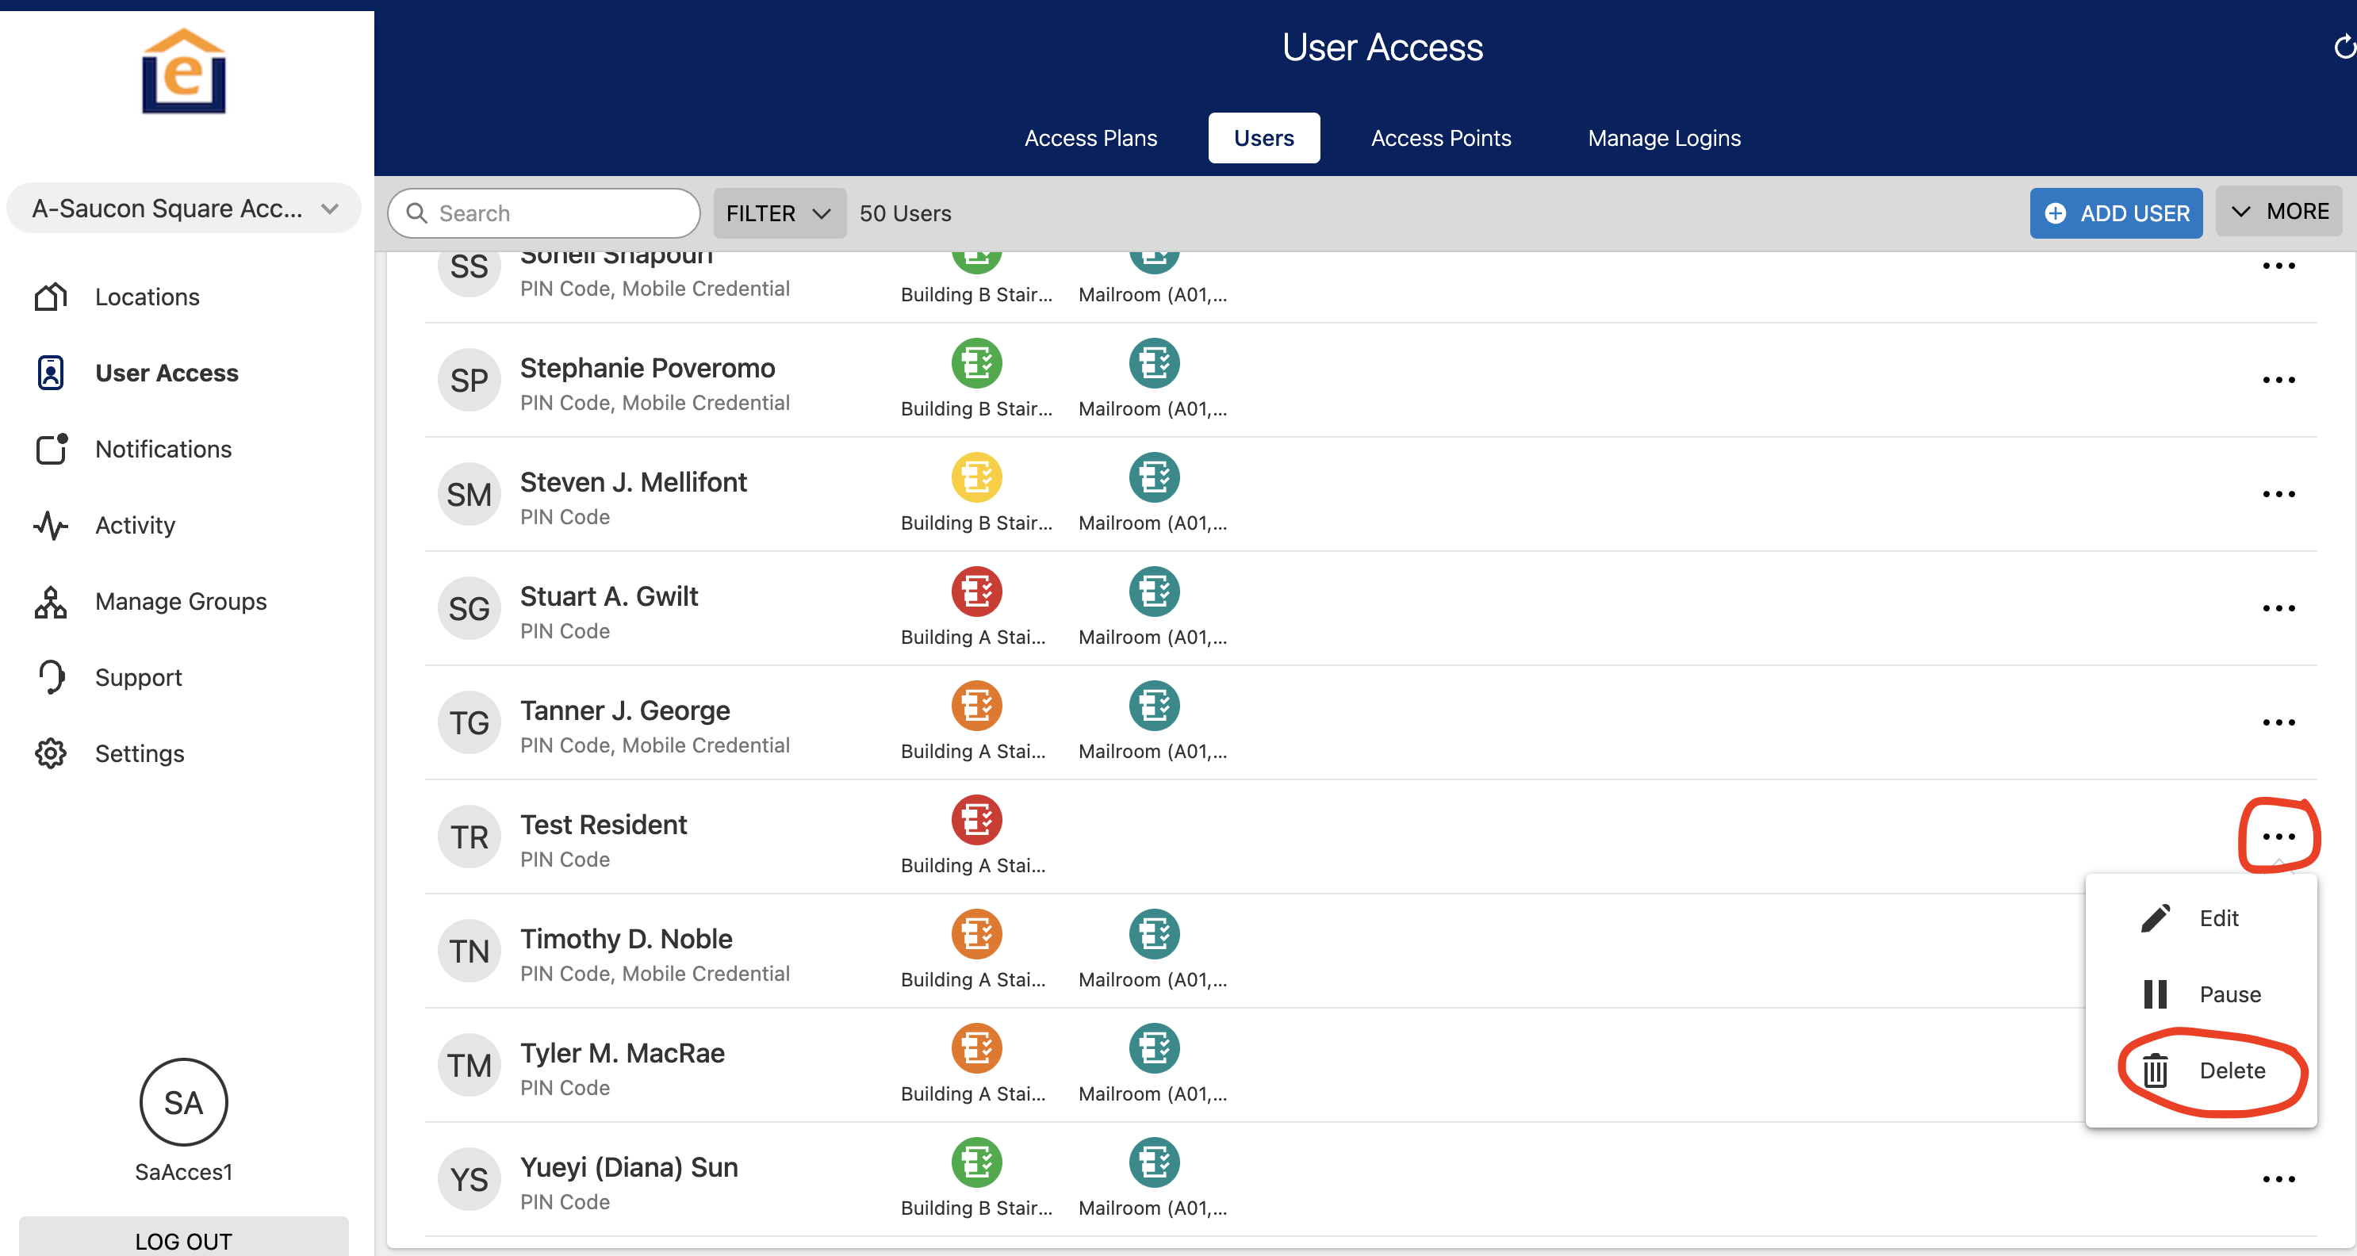Open the Support section

click(x=138, y=677)
